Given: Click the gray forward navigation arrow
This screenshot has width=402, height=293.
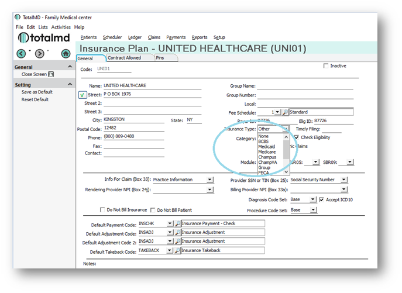Looking at the screenshot, I should click(39, 53).
